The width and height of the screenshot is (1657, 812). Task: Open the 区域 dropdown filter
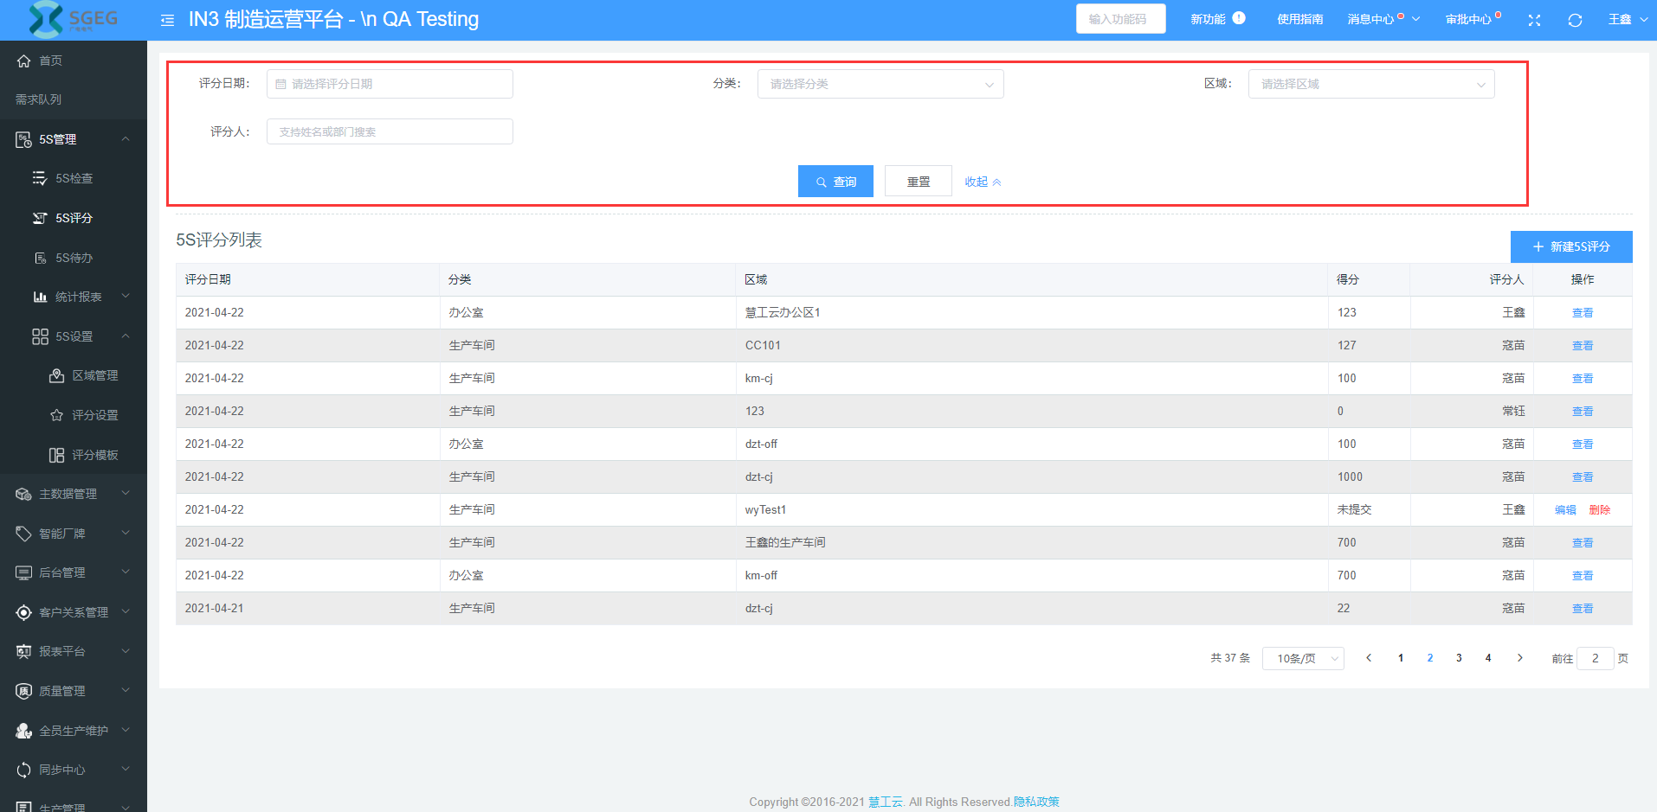pyautogui.click(x=1370, y=84)
